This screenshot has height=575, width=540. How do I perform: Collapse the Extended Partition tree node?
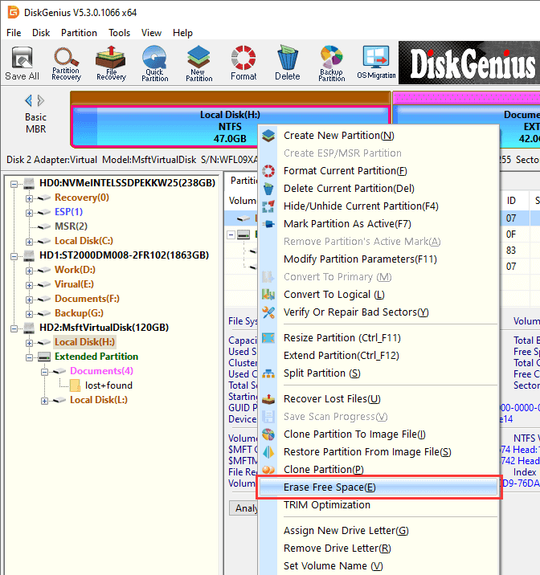(31, 357)
